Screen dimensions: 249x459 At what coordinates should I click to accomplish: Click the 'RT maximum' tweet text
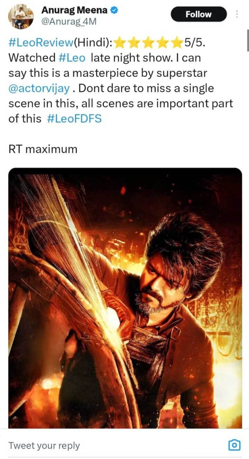(41, 149)
